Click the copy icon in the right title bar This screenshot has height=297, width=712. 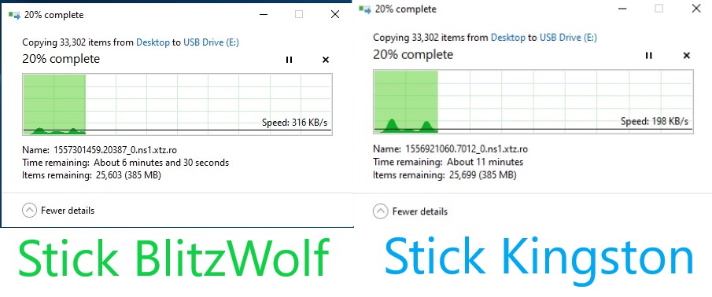(365, 9)
